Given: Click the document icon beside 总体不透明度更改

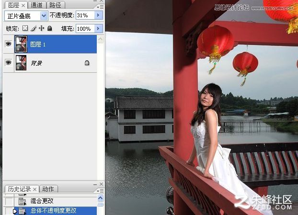Looking at the screenshot, I should click(x=22, y=211).
